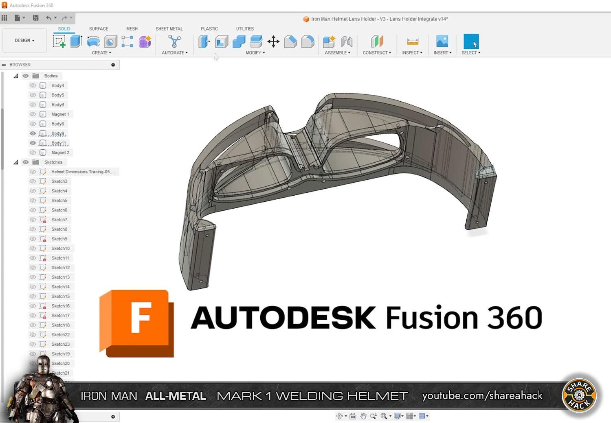Click the Display Settings monitor icon

point(398,416)
